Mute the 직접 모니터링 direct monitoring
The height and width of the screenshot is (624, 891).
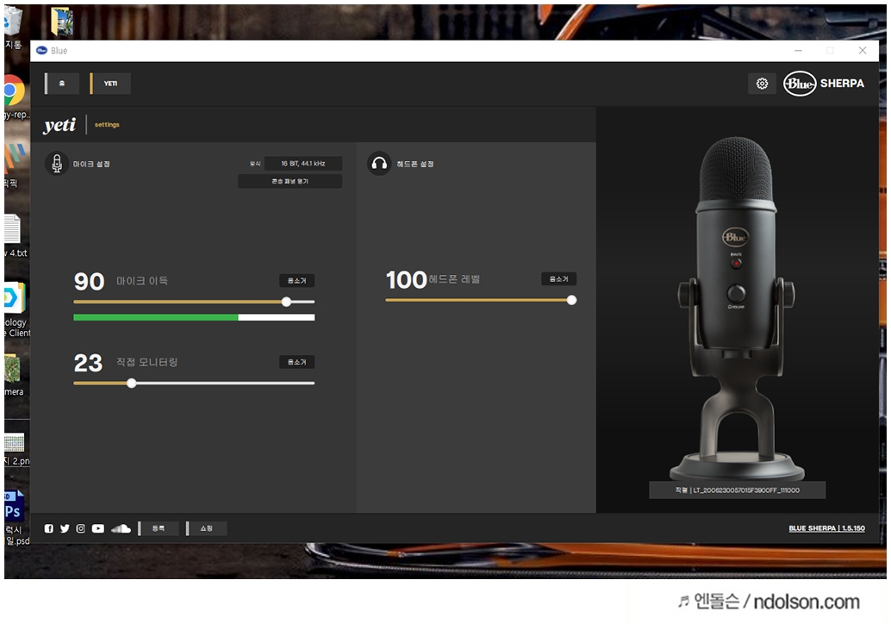296,362
